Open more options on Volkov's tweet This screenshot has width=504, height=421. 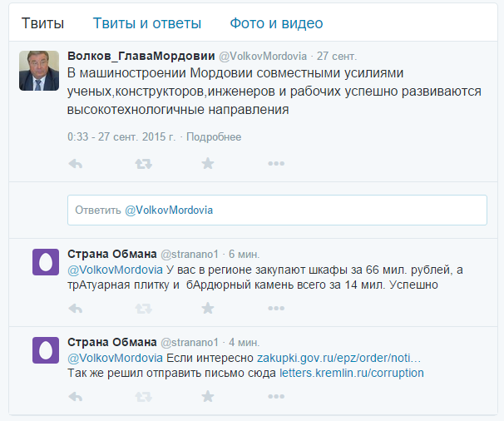click(x=276, y=163)
